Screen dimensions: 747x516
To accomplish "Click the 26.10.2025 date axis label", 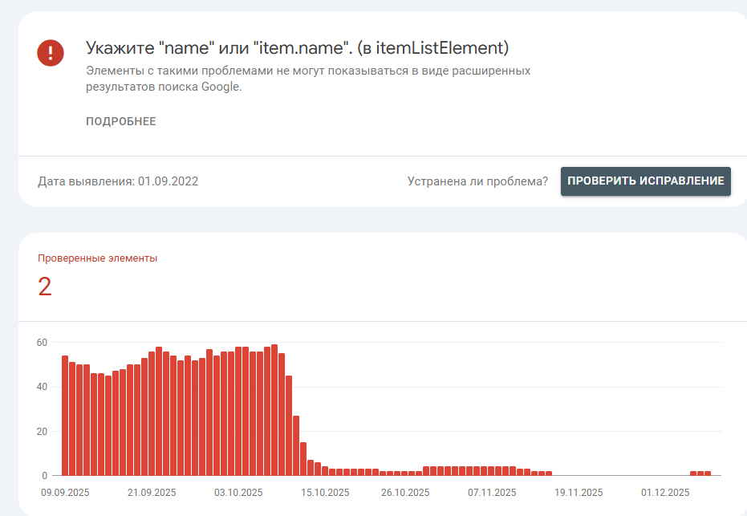I will pyautogui.click(x=405, y=492).
